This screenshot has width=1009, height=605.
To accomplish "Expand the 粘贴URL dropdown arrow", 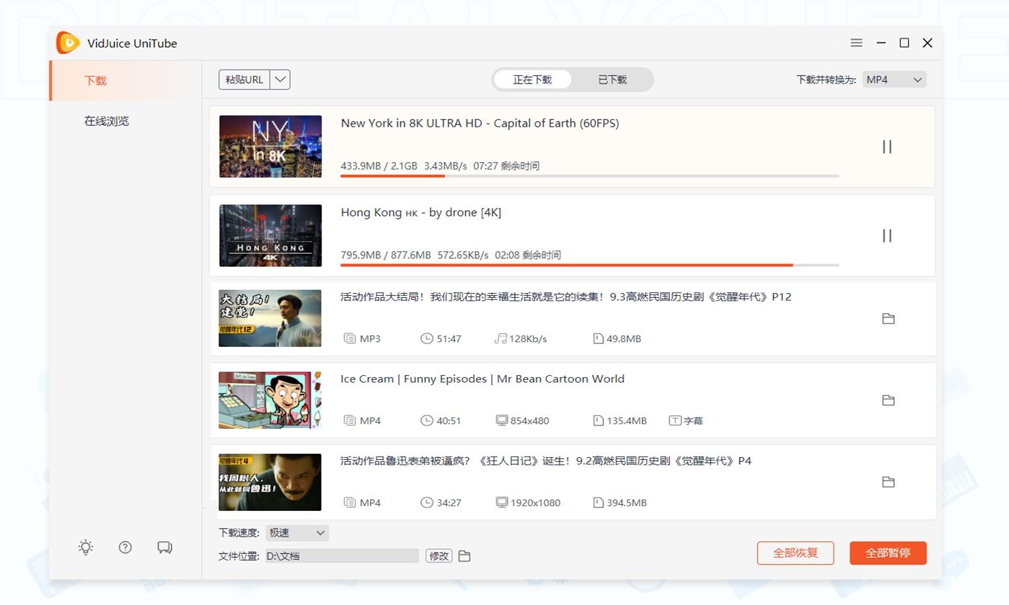I will (x=281, y=79).
